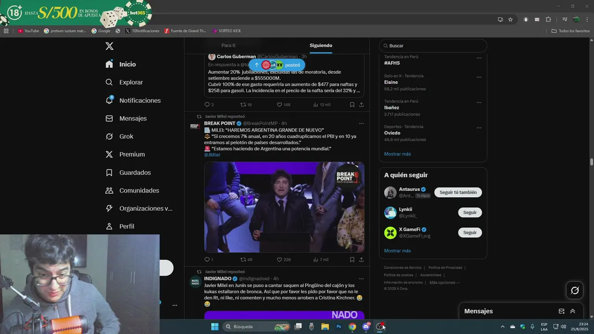Viewport: 594px width, 334px height.
Task: Bookmark the Carlos Guberman post
Action: tap(352, 105)
